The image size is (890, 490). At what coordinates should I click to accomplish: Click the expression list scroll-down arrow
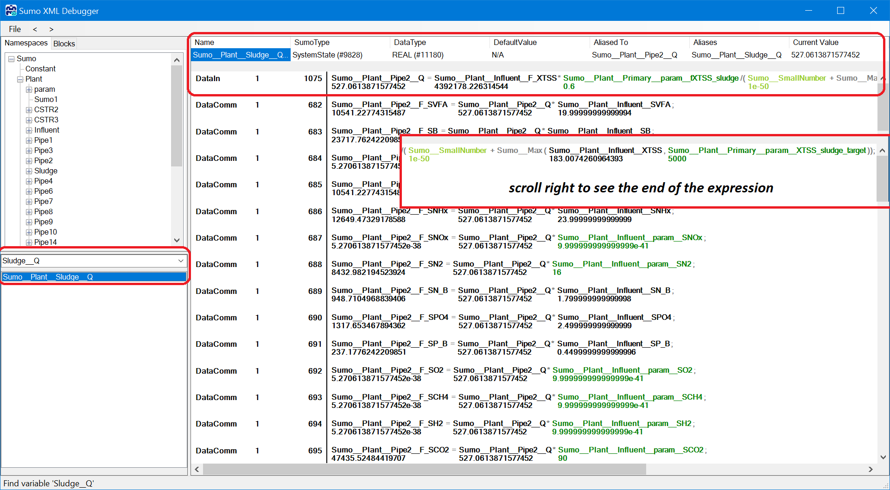[x=883, y=457]
